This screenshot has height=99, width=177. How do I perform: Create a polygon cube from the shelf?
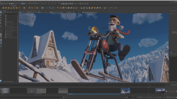pos(6,8)
